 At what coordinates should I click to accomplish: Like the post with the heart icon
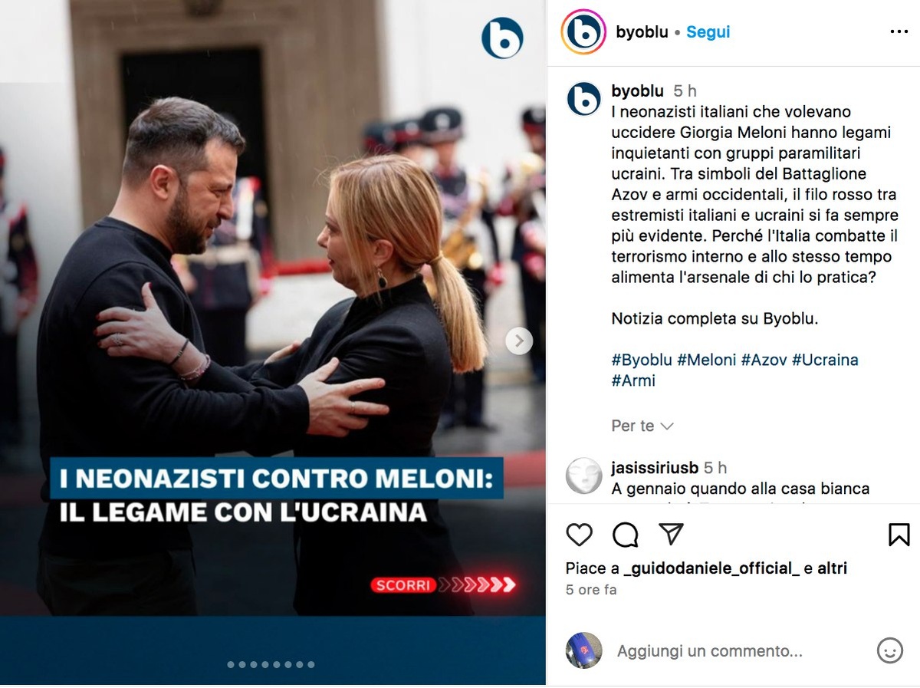point(579,535)
